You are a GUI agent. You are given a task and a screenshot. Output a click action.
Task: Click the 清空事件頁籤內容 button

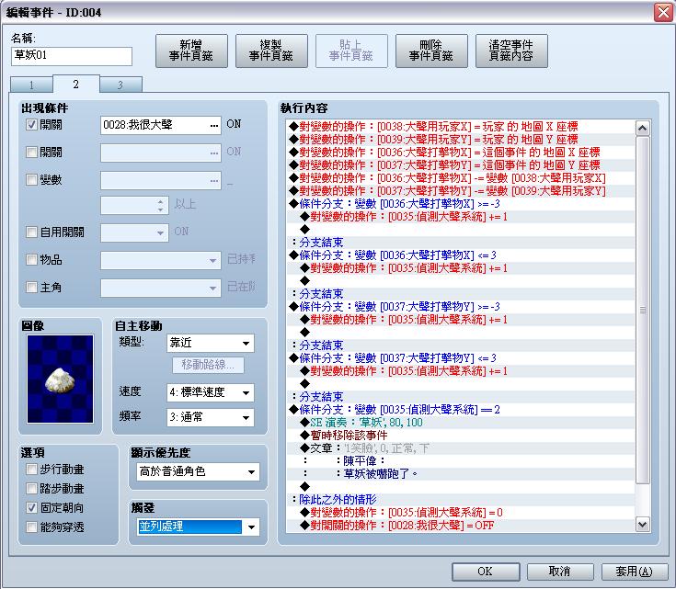(511, 51)
